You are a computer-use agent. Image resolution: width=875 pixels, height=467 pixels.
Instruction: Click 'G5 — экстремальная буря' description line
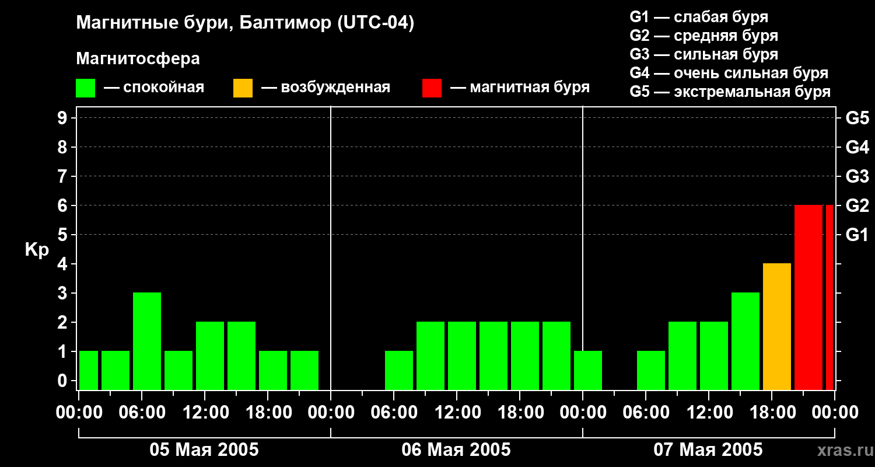point(730,92)
